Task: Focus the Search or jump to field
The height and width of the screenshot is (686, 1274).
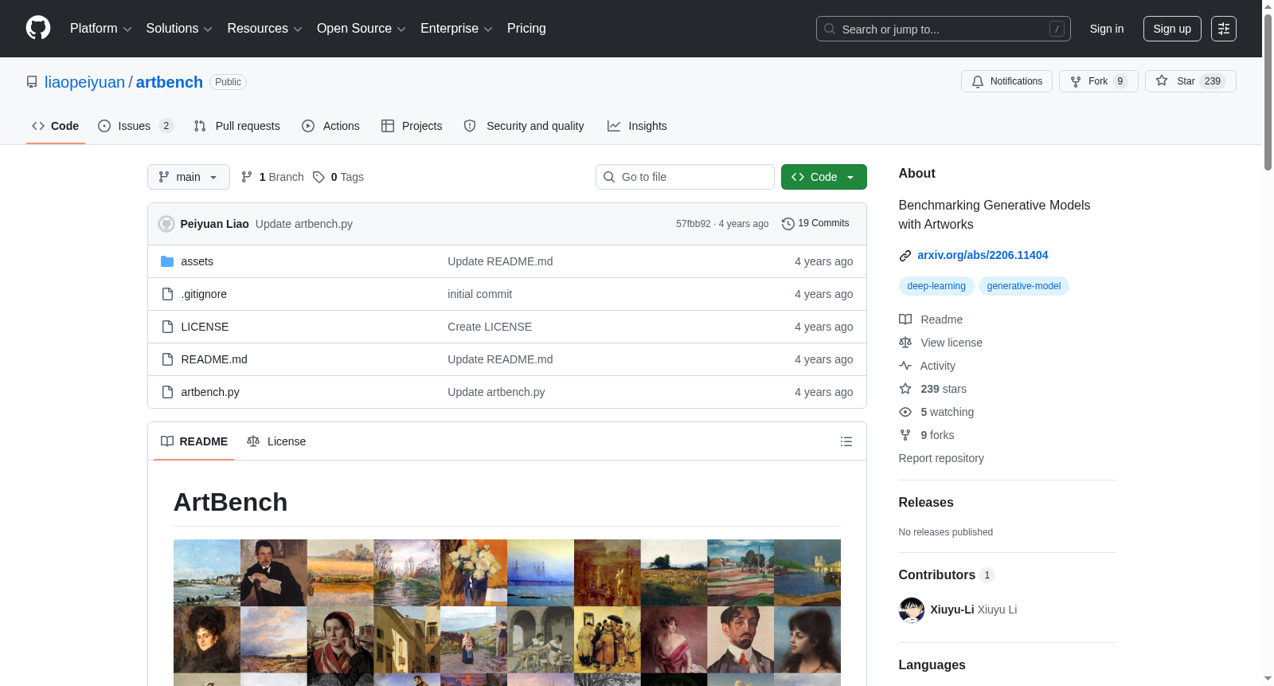Action: point(944,29)
